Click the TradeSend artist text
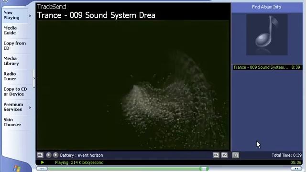The image size is (306, 172). click(52, 7)
